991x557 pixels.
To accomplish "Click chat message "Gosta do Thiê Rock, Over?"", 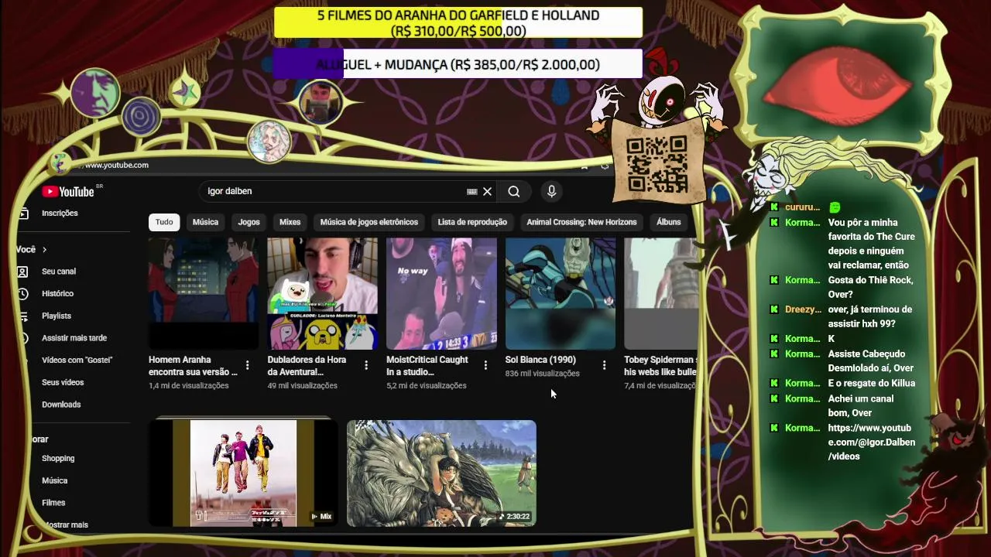I will pos(870,287).
